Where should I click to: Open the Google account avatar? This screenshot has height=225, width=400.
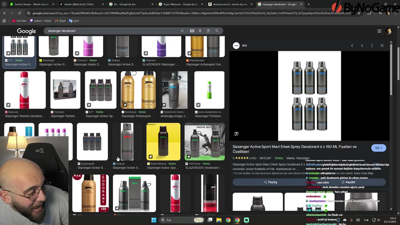[389, 31]
